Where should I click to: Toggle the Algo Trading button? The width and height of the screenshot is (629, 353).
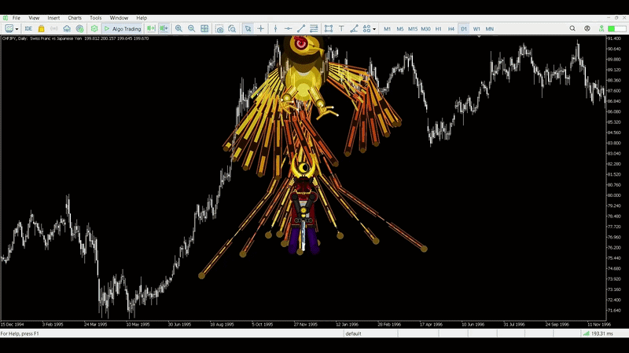123,29
